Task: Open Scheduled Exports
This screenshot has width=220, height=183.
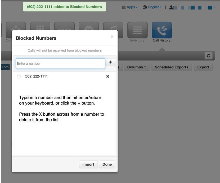Action: pos(171,67)
